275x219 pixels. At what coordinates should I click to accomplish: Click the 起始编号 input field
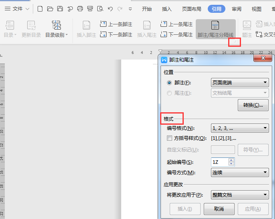point(220,162)
